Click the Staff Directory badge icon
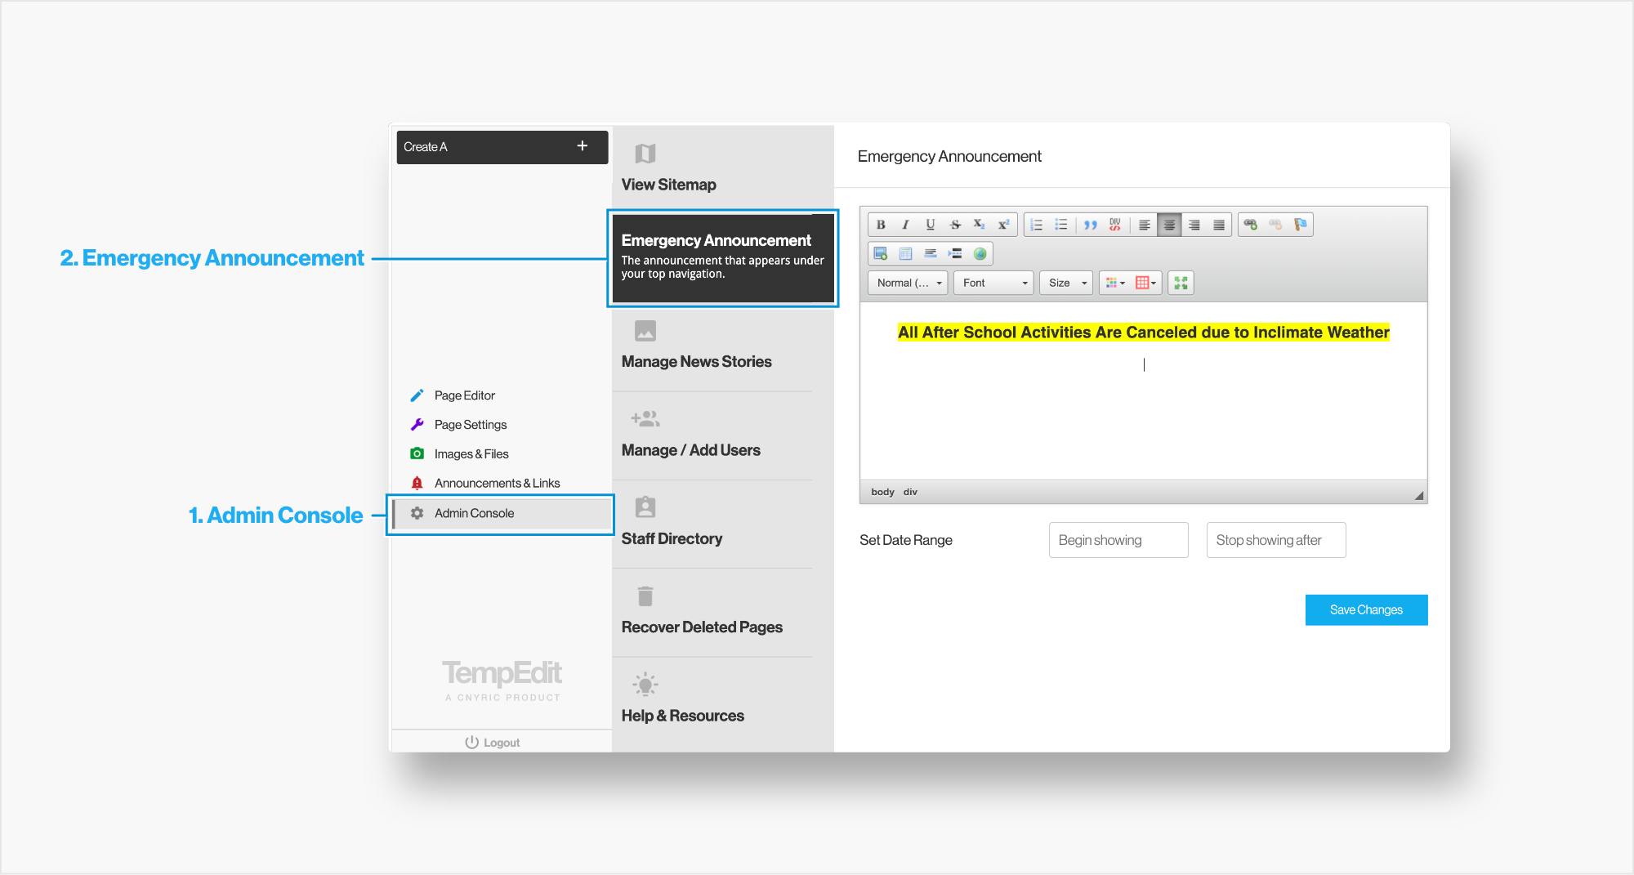 [x=645, y=507]
